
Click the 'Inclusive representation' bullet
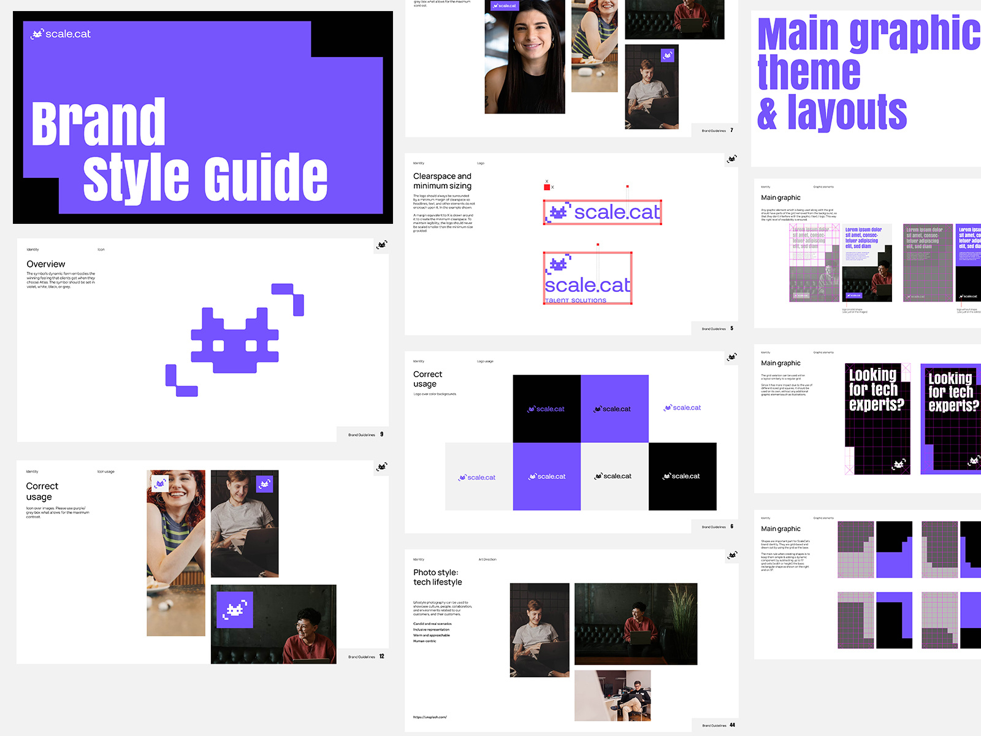pos(431,629)
